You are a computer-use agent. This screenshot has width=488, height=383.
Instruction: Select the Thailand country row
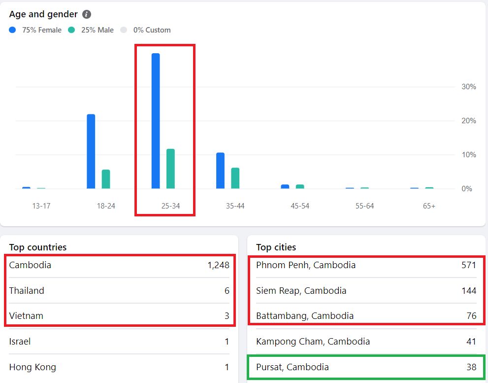tap(119, 290)
